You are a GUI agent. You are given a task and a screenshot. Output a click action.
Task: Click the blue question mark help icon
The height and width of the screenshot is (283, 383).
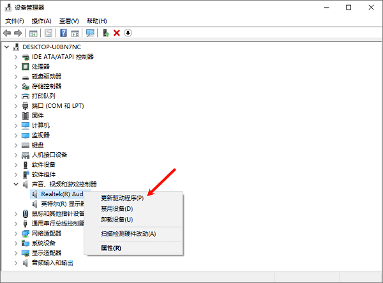coord(63,33)
